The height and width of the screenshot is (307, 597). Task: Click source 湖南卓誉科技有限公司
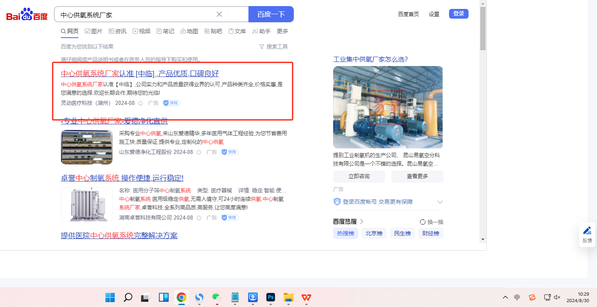point(146,217)
